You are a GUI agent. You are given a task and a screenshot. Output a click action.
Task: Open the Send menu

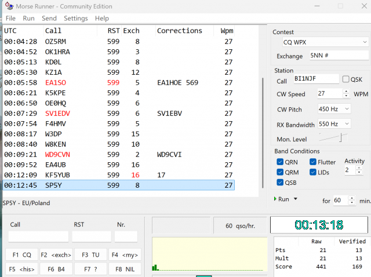click(x=49, y=19)
